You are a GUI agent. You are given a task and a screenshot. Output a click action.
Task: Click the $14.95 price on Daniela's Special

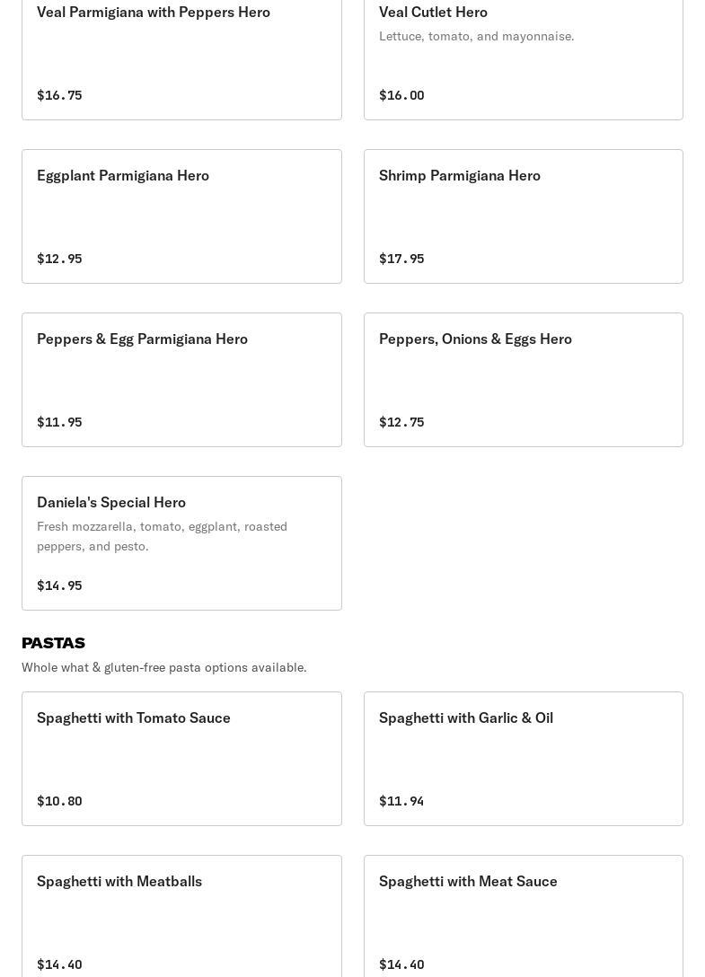59,585
